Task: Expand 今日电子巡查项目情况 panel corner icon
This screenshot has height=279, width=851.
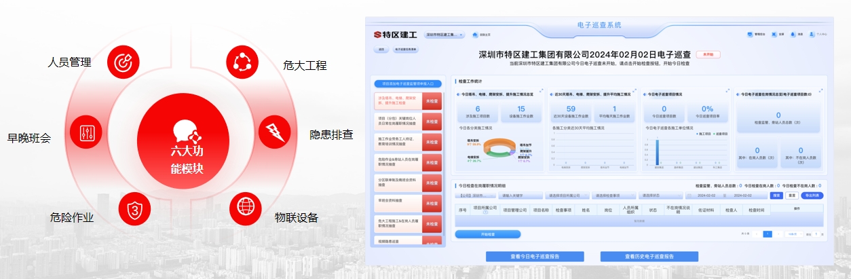Action: (727, 90)
